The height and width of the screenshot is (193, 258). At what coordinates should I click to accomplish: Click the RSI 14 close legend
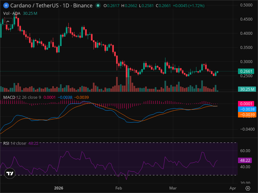[x=15, y=143]
